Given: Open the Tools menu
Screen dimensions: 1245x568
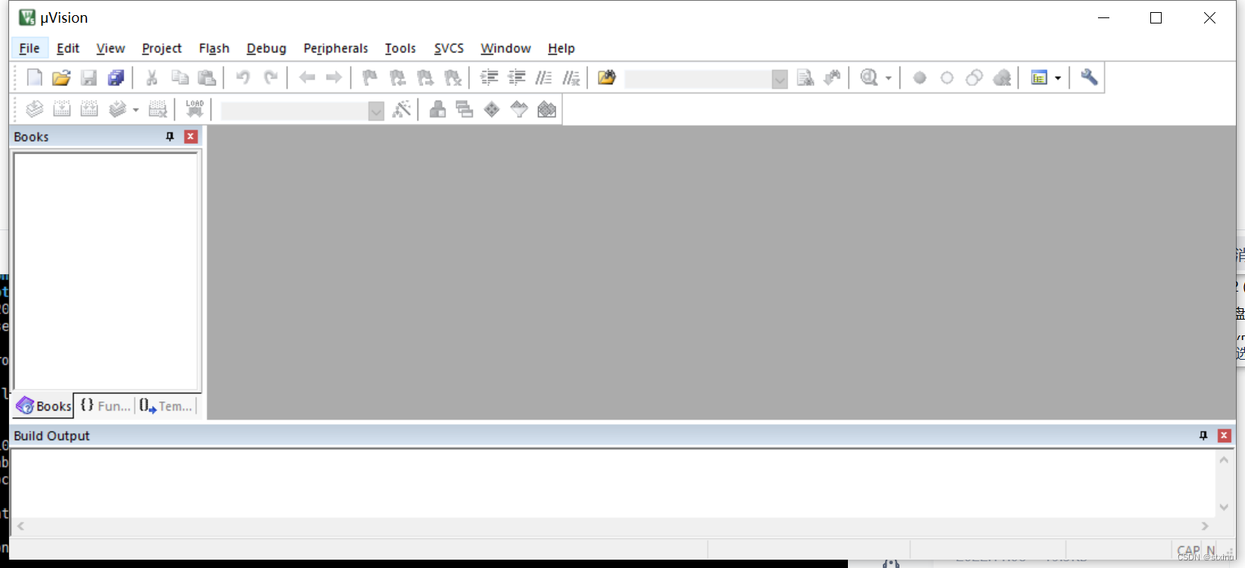Looking at the screenshot, I should (400, 48).
